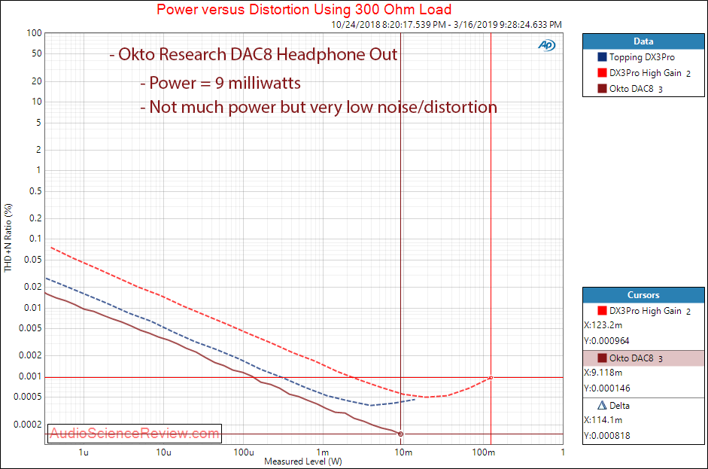Click the Audio Precision logo in the graph corner
The image size is (708, 469).
[546, 45]
